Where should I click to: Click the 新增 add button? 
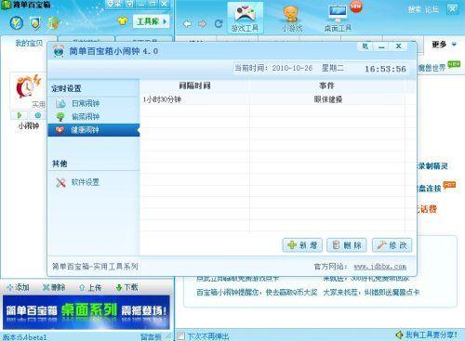tap(302, 245)
